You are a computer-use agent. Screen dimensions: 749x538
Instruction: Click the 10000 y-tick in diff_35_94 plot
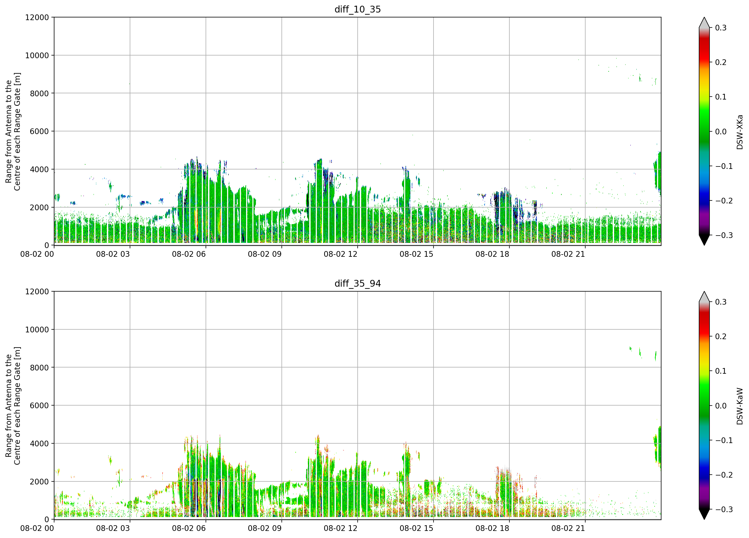pos(37,330)
